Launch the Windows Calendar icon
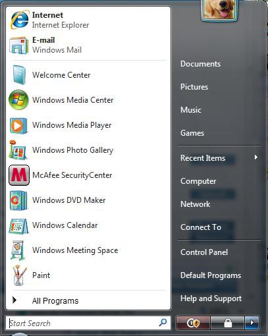 (18, 226)
